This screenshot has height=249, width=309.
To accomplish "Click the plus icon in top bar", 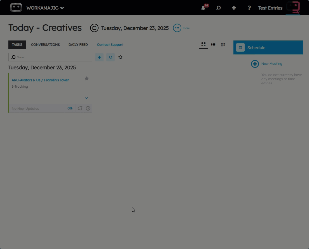I will pos(234,8).
